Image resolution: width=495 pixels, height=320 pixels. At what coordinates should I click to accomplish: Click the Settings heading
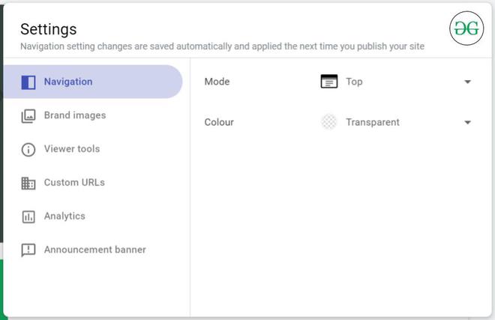pos(49,29)
